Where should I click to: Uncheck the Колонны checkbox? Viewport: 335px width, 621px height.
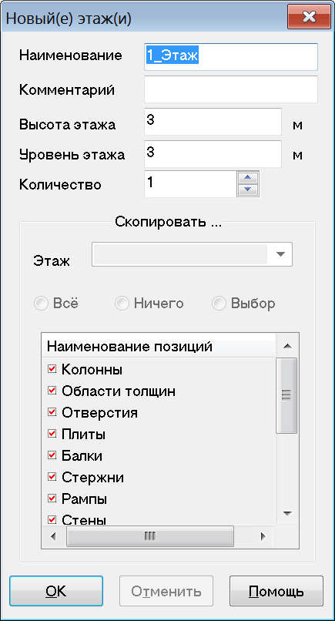(52, 370)
